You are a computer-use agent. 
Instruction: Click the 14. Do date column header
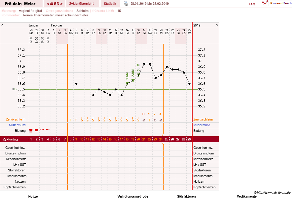point(127,32)
